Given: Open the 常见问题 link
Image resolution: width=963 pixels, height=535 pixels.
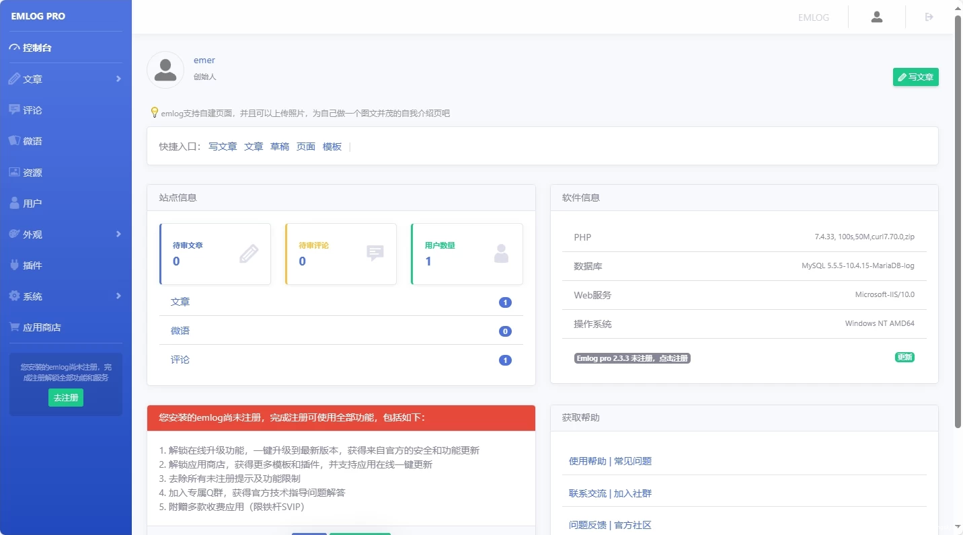Looking at the screenshot, I should (633, 461).
